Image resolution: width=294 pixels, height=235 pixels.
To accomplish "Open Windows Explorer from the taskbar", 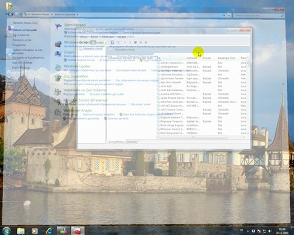I will tap(21, 231).
